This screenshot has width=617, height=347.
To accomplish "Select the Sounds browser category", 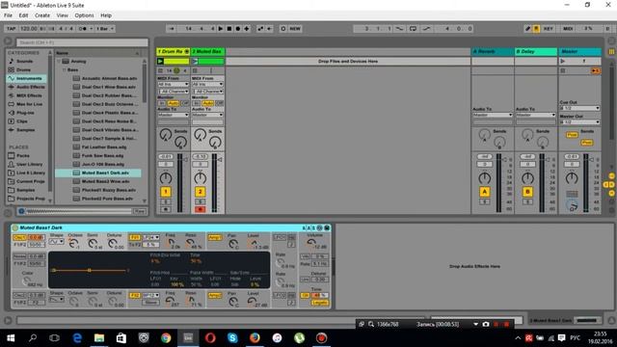I will coord(26,61).
